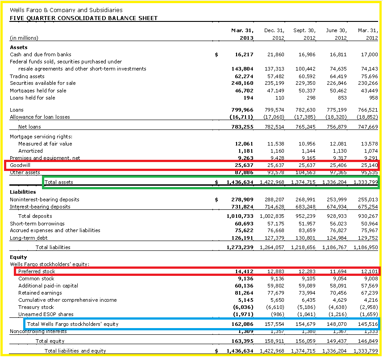Screen dimensions: 383x358
Task: Click 'Measured at fair value' label
Action: click(x=45, y=144)
